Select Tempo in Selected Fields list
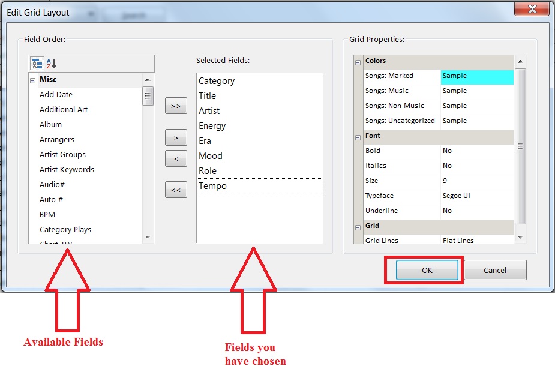The height and width of the screenshot is (369, 555). coord(259,186)
